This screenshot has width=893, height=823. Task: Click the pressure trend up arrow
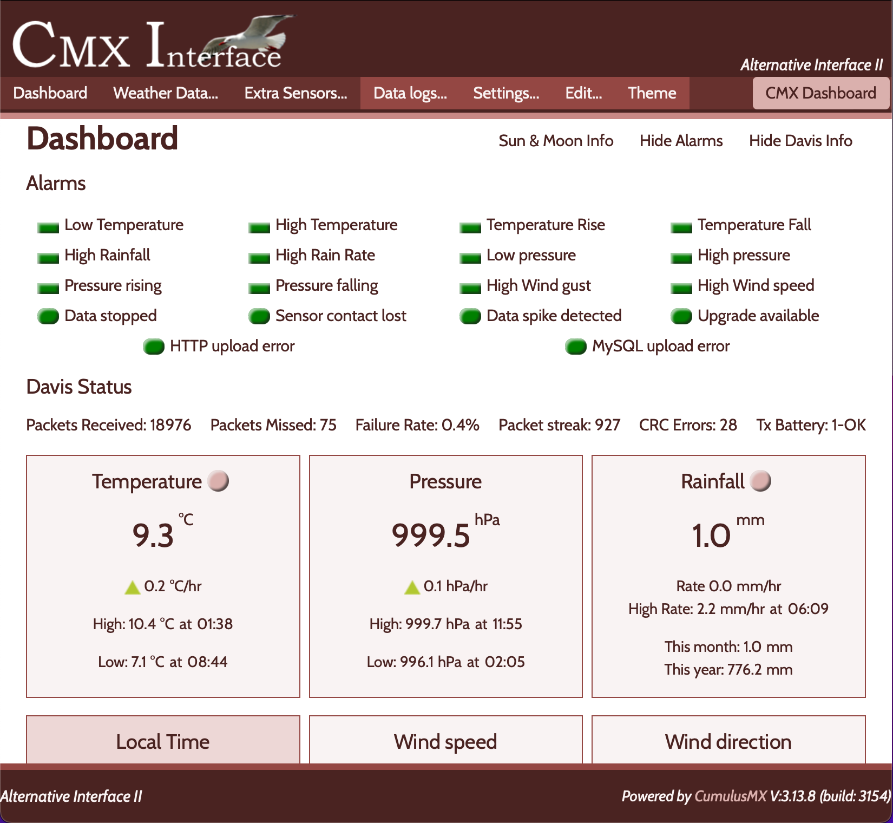pyautogui.click(x=412, y=587)
